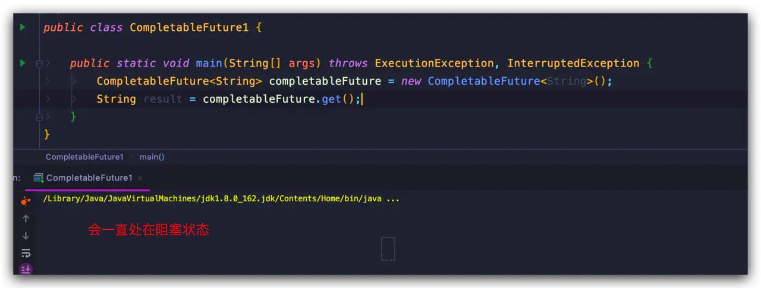This screenshot has height=288, width=761.
Task: Click the main method name in the signature
Action: coord(209,63)
